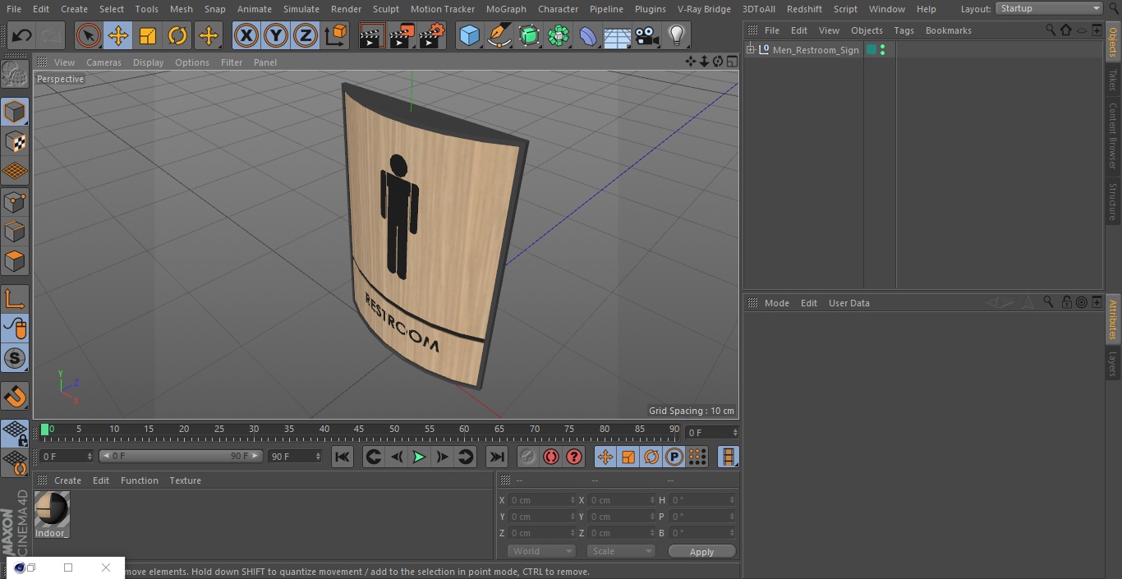Open the Layout dropdown showing Startup
This screenshot has width=1122, height=579.
point(1049,8)
